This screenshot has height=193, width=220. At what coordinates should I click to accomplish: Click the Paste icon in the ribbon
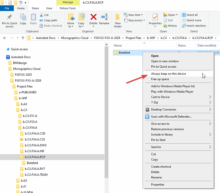click(x=33, y=17)
